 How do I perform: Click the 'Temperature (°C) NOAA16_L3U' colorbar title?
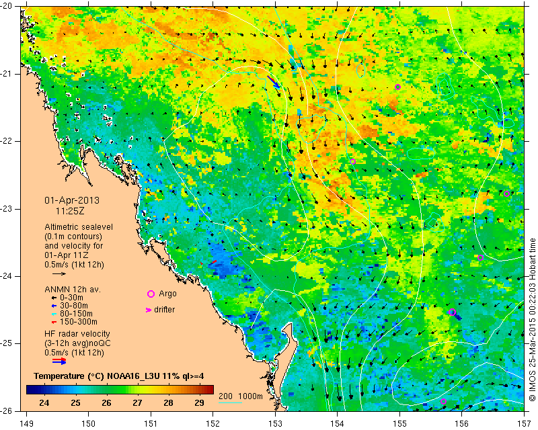click(x=97, y=376)
